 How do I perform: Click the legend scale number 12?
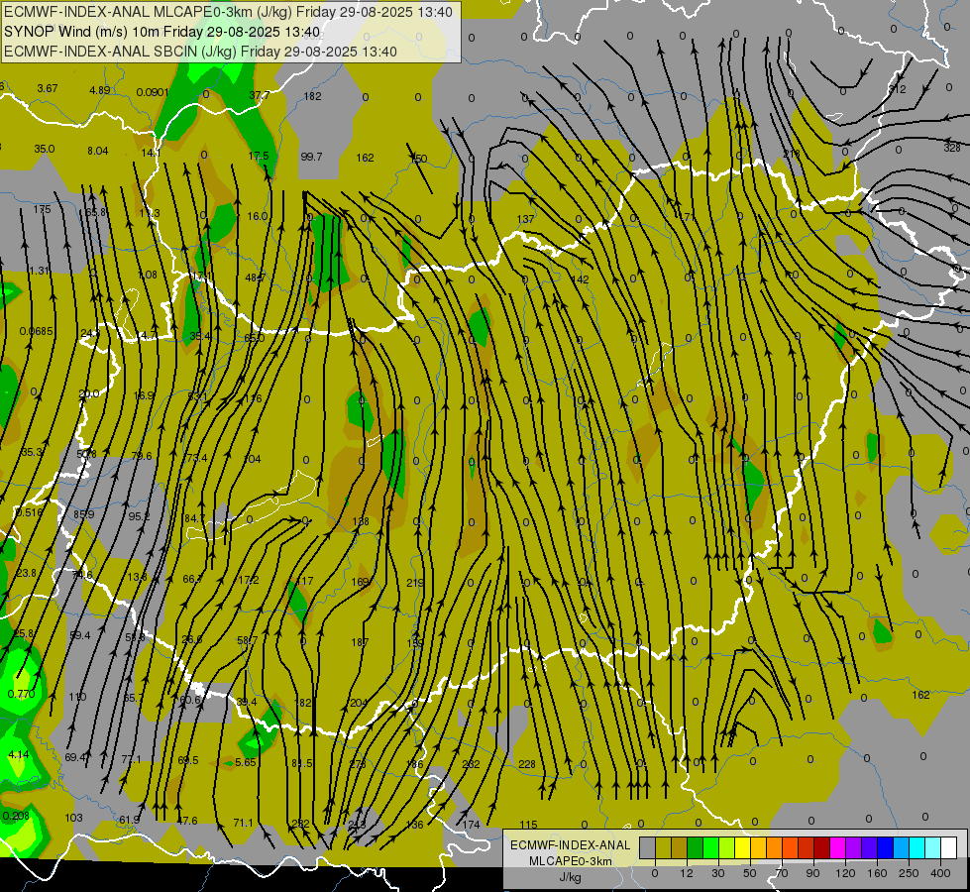[686, 873]
